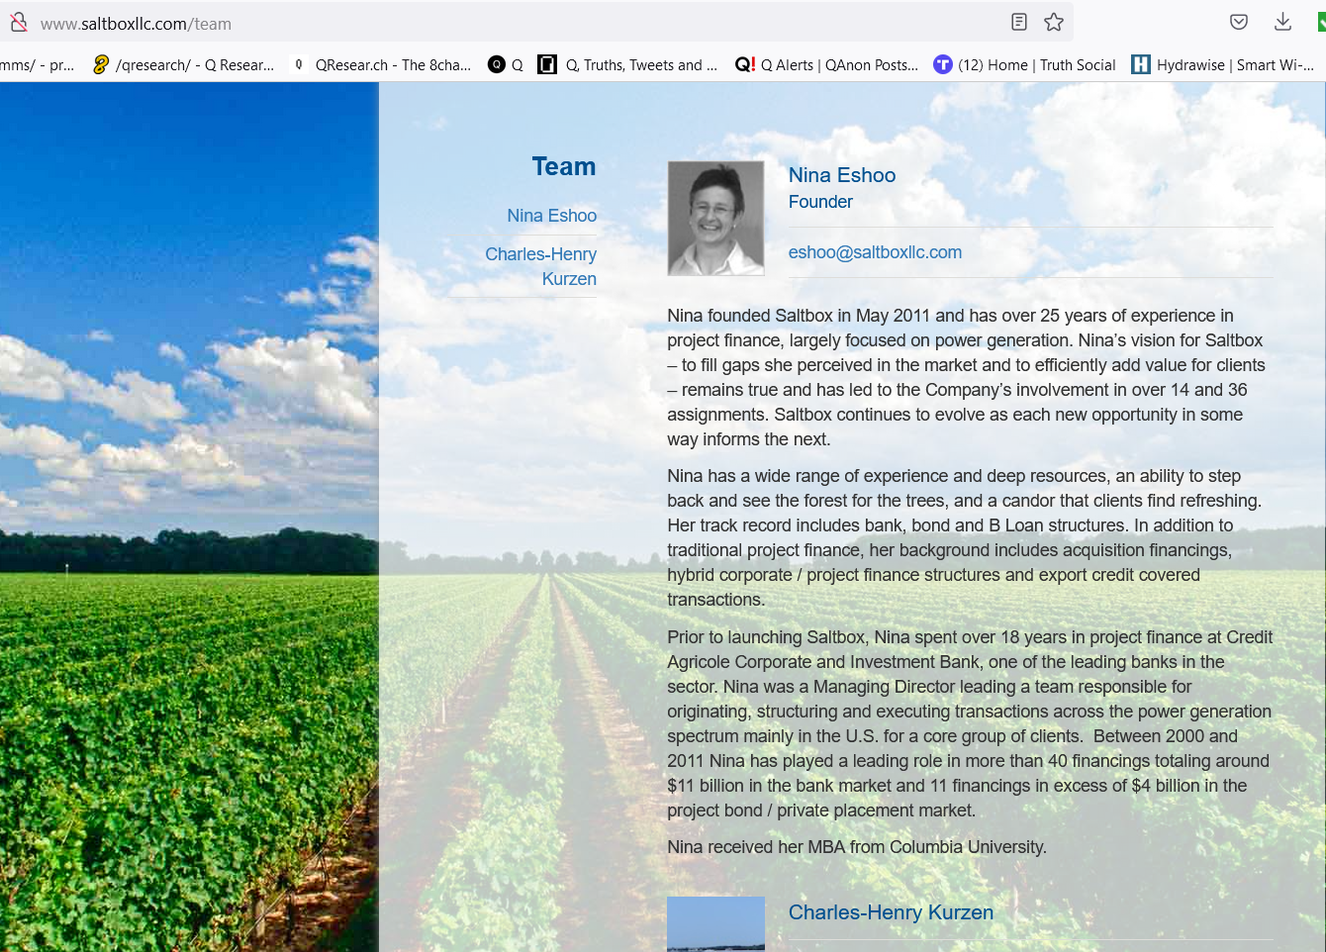Click the insecure connection lock icon

point(18,22)
